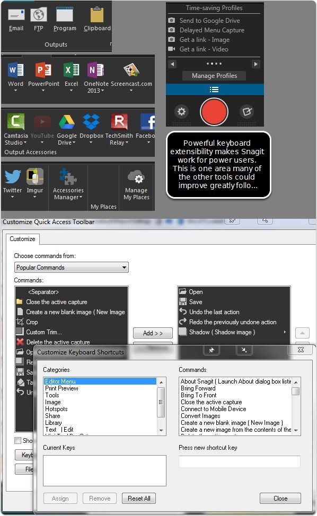317x516 pixels.
Task: Share via the Twitter output icon
Action: click(13, 177)
